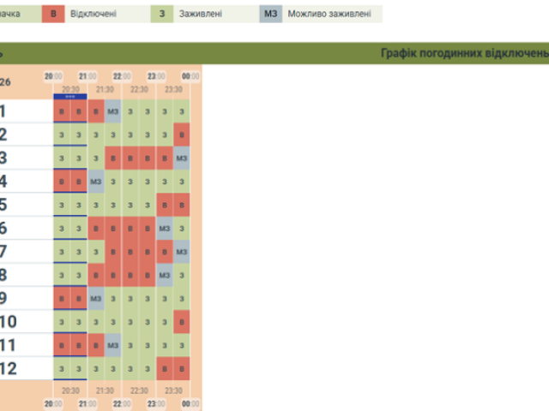Click the МЗ cell in queue row 1
The height and width of the screenshot is (411, 549).
[x=113, y=111]
